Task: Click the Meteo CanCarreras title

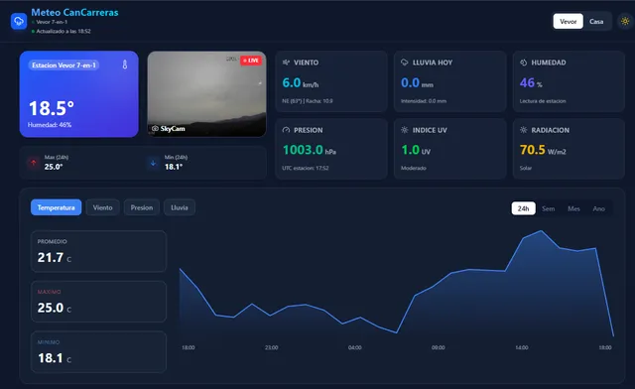Action: pyautogui.click(x=75, y=13)
